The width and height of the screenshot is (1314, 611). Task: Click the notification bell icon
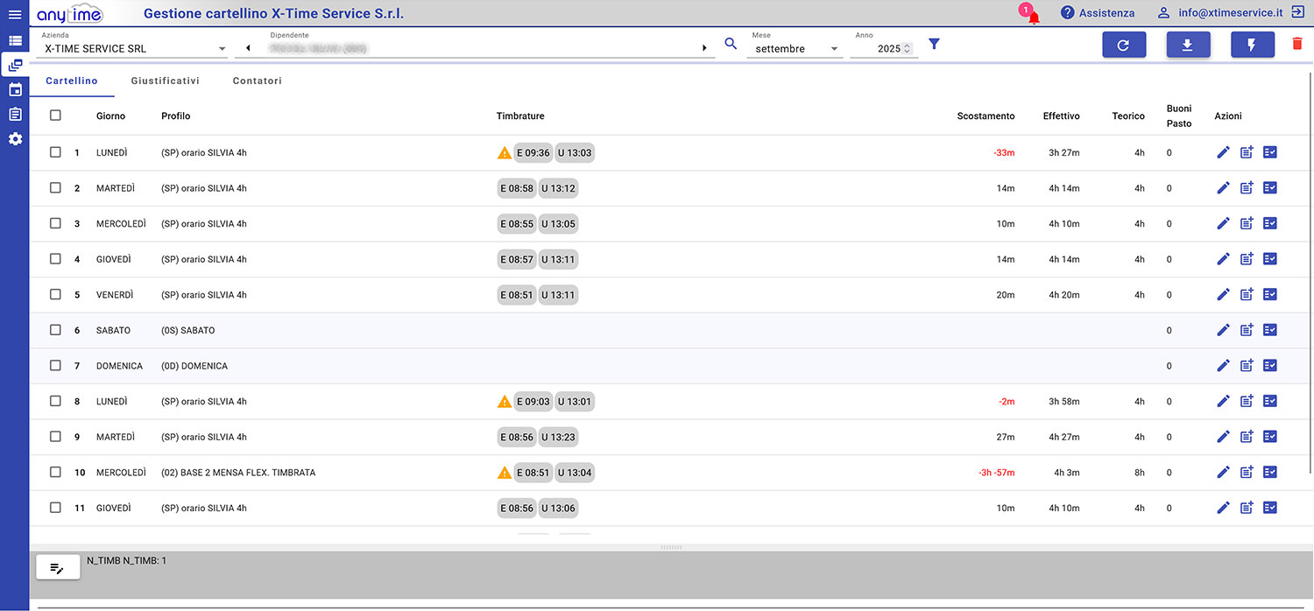coord(1034,16)
